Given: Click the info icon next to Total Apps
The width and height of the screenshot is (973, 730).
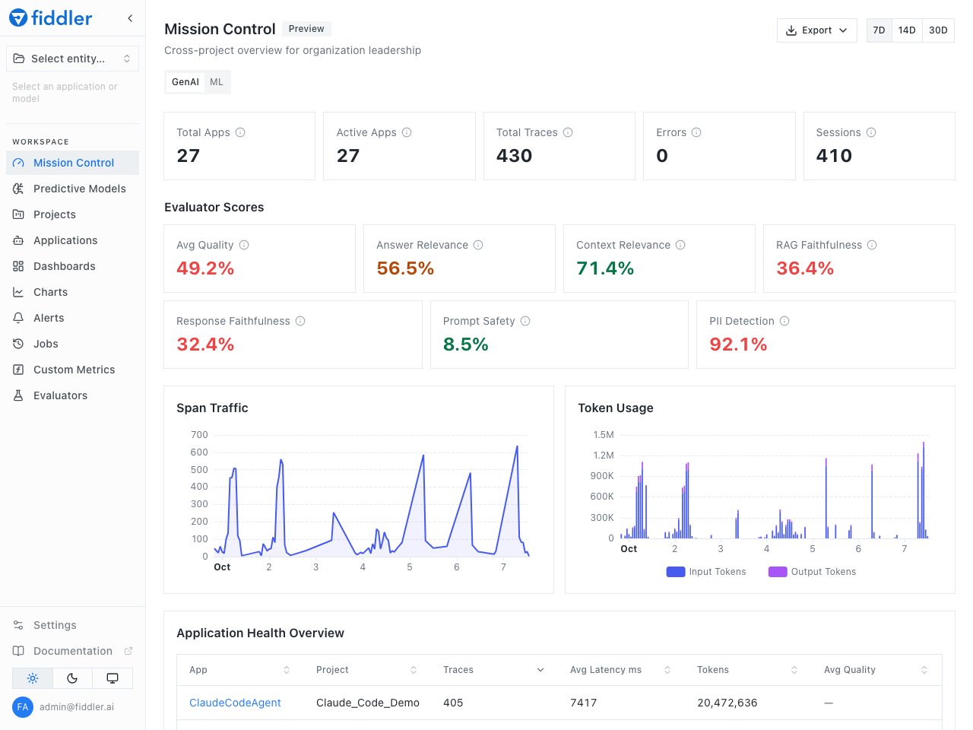Looking at the screenshot, I should click(240, 132).
